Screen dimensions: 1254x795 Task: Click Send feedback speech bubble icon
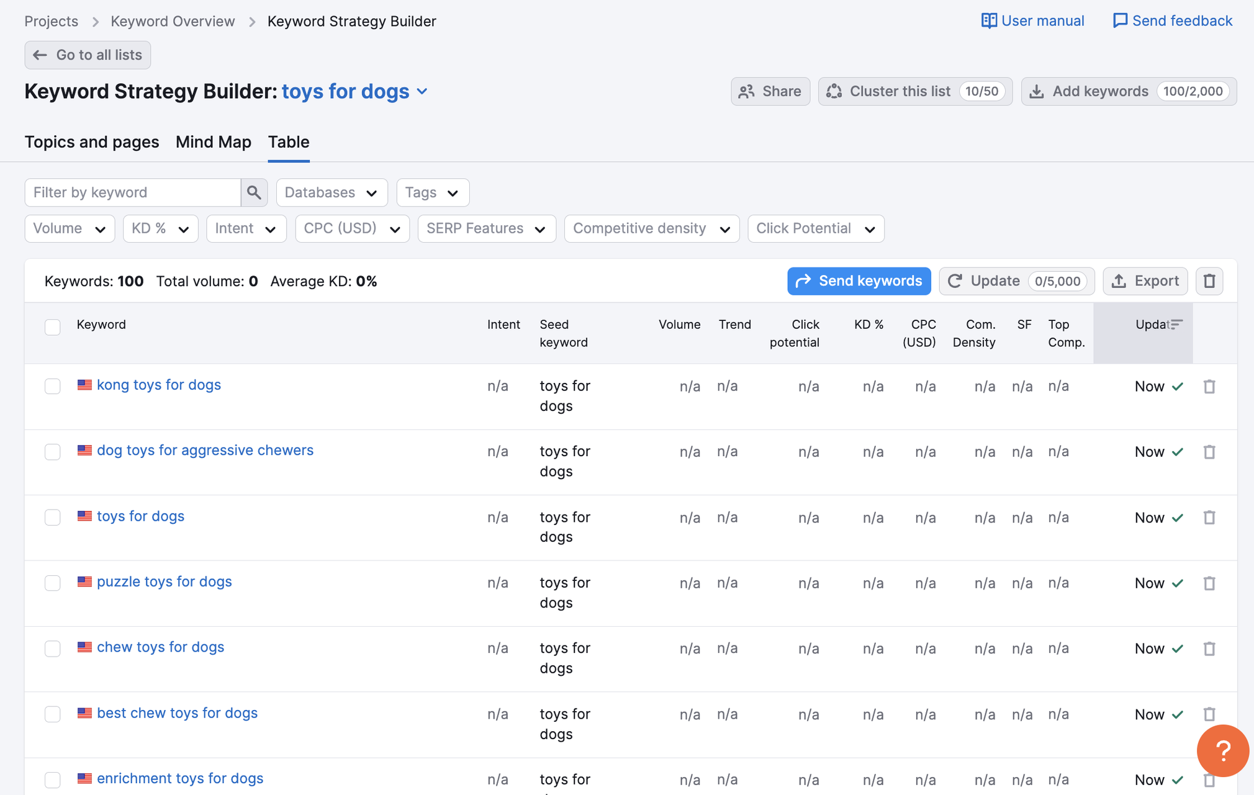click(x=1119, y=20)
